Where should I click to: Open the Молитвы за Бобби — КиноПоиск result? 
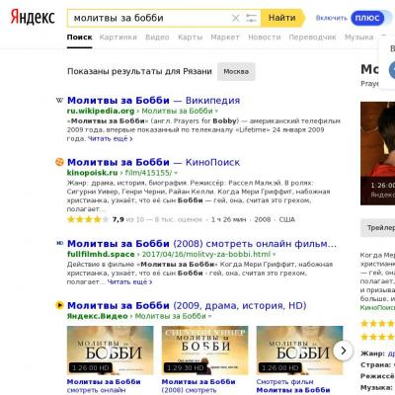pyautogui.click(x=153, y=162)
